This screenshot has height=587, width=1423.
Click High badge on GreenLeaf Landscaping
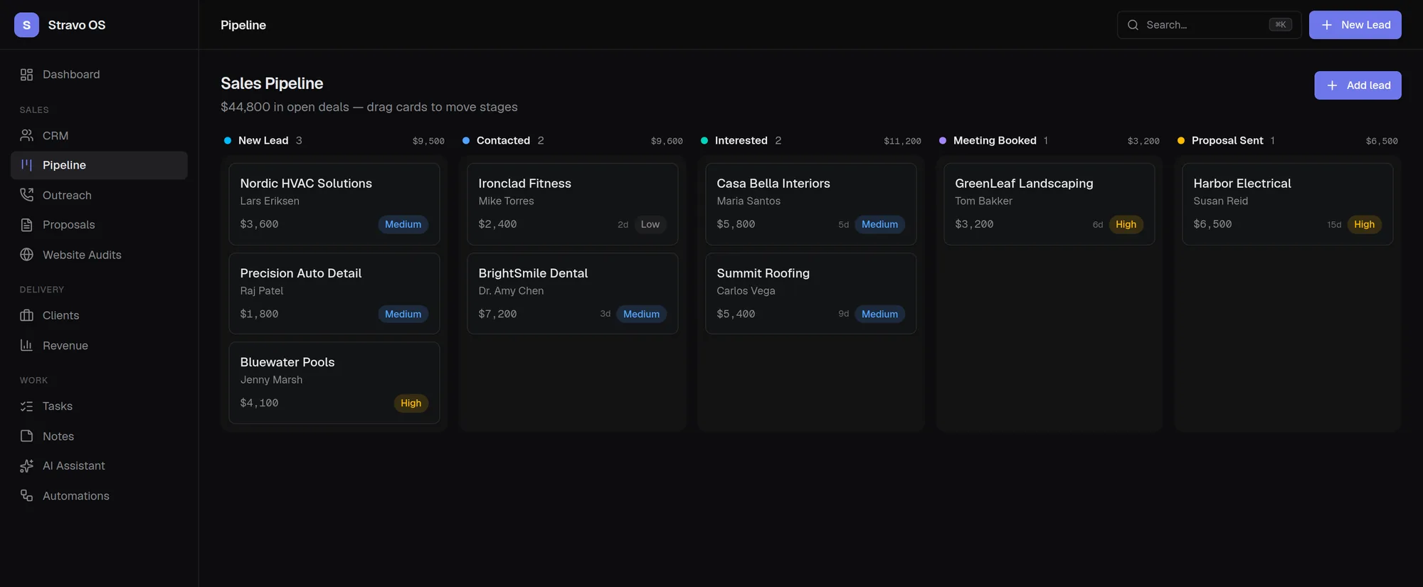tap(1126, 224)
